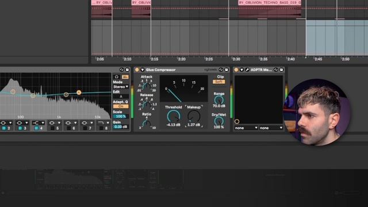The image size is (368, 207).
Task: Click the Edit A button in EQ
Action: [121, 97]
